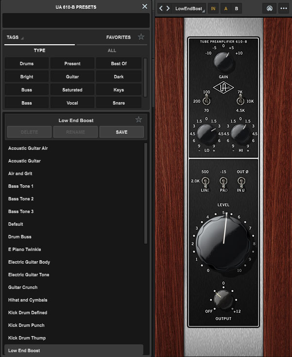Click the GAIN knob

(223, 61)
